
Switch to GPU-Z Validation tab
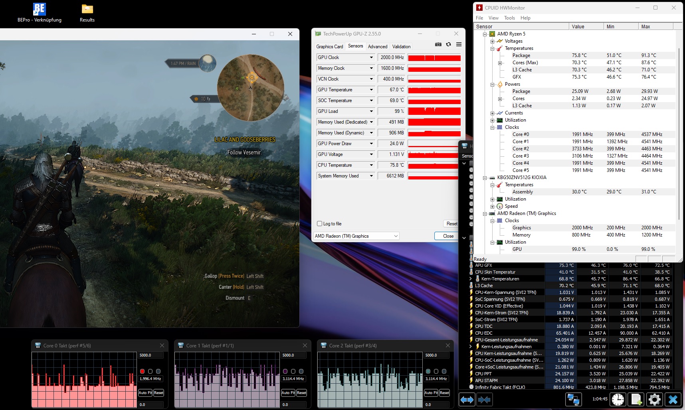pyautogui.click(x=401, y=47)
